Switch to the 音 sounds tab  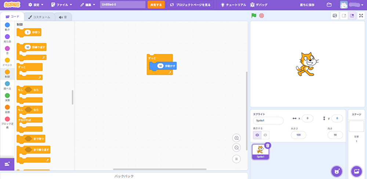tap(63, 17)
